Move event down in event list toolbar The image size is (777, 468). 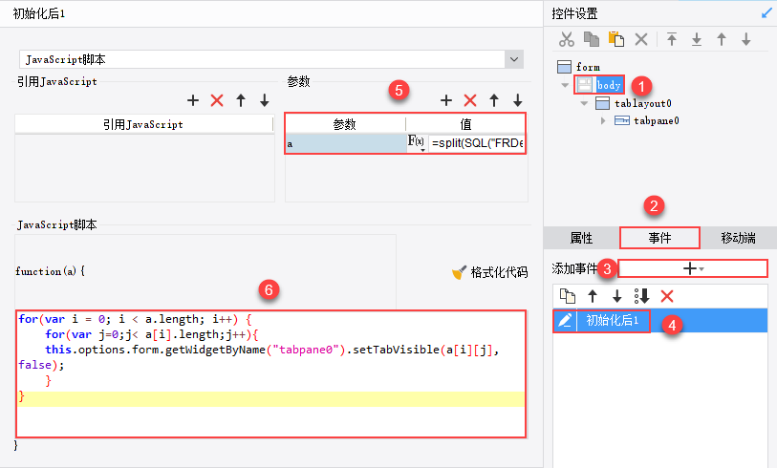click(617, 296)
